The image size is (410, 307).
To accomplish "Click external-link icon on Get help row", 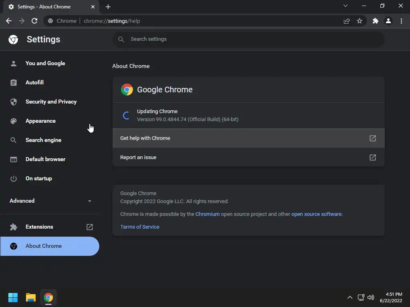I will point(373,138).
